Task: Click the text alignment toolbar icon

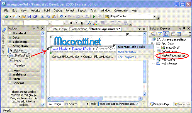Action: click(103, 23)
